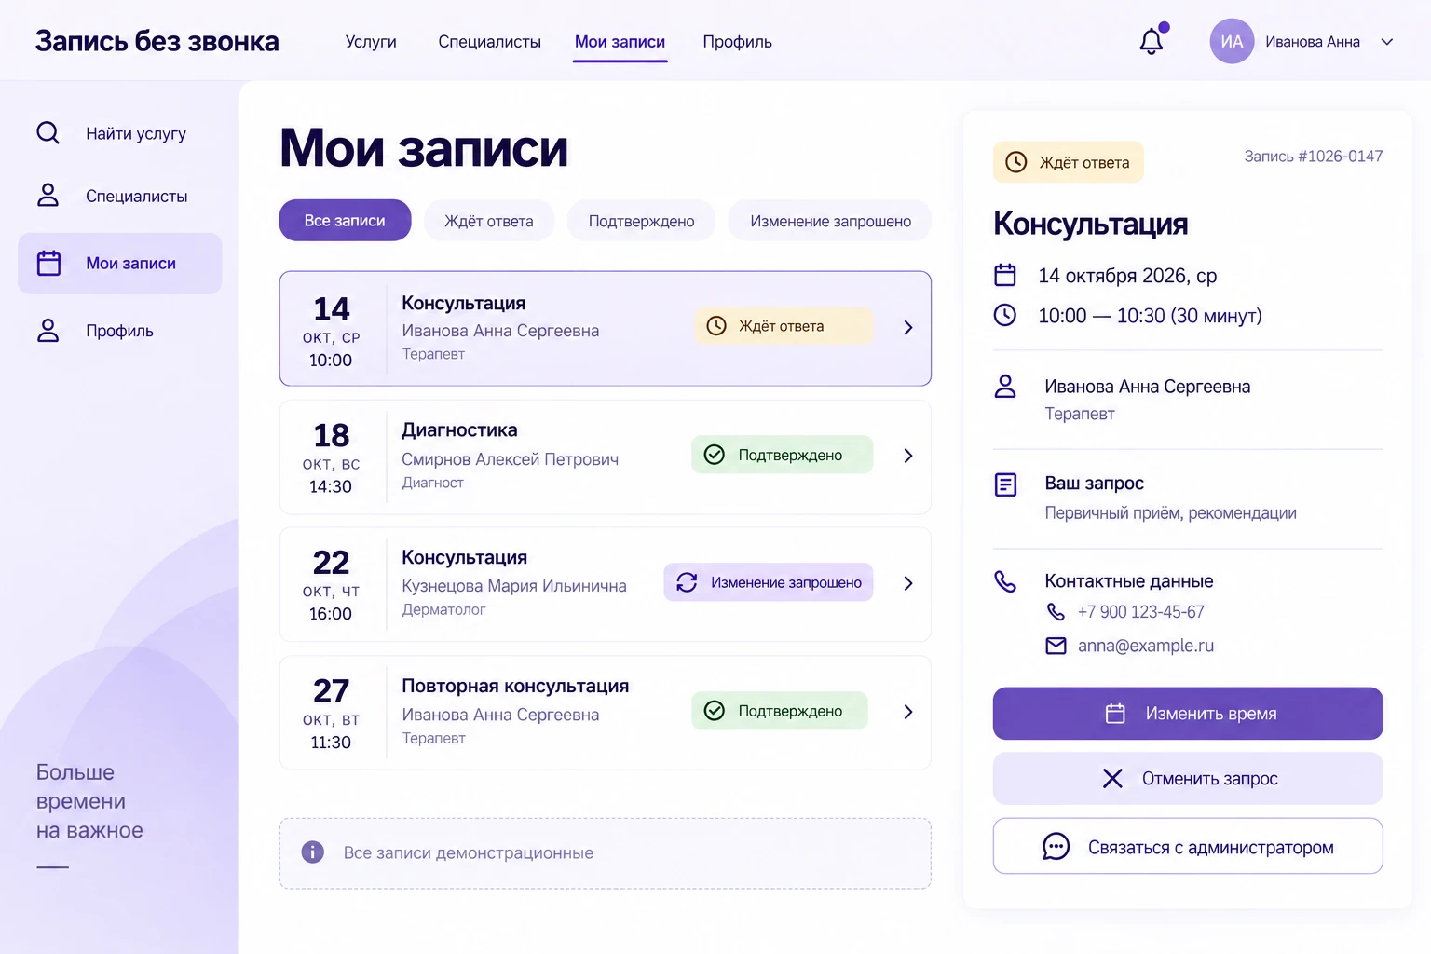The height and width of the screenshot is (954, 1431).
Task: Click Подтверждено badge on Повторная консультация record
Action: (780, 711)
